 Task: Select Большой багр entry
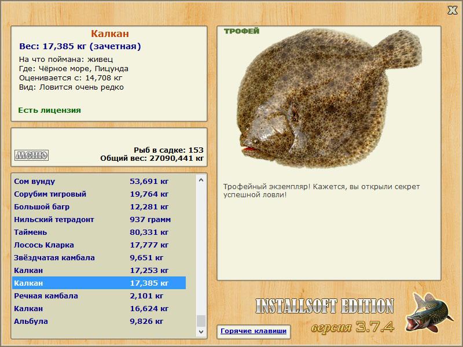coord(99,206)
